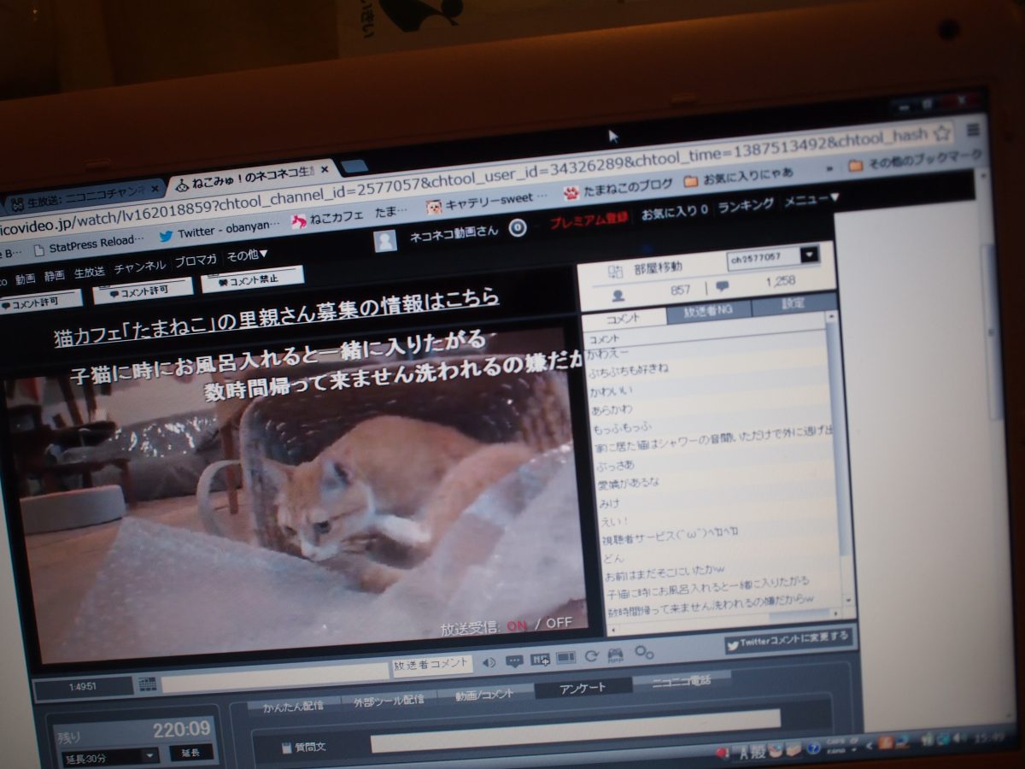This screenshot has height=769, width=1025.
Task: Click the Twitter bird bookmark icon
Action: click(x=165, y=235)
